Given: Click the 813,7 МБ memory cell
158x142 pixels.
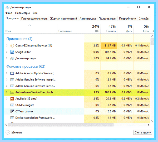Looking at the screenshot, I should click(109, 46).
